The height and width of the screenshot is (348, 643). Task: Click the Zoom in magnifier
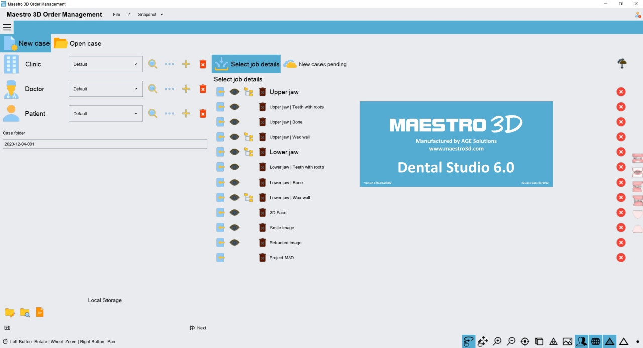tap(497, 341)
